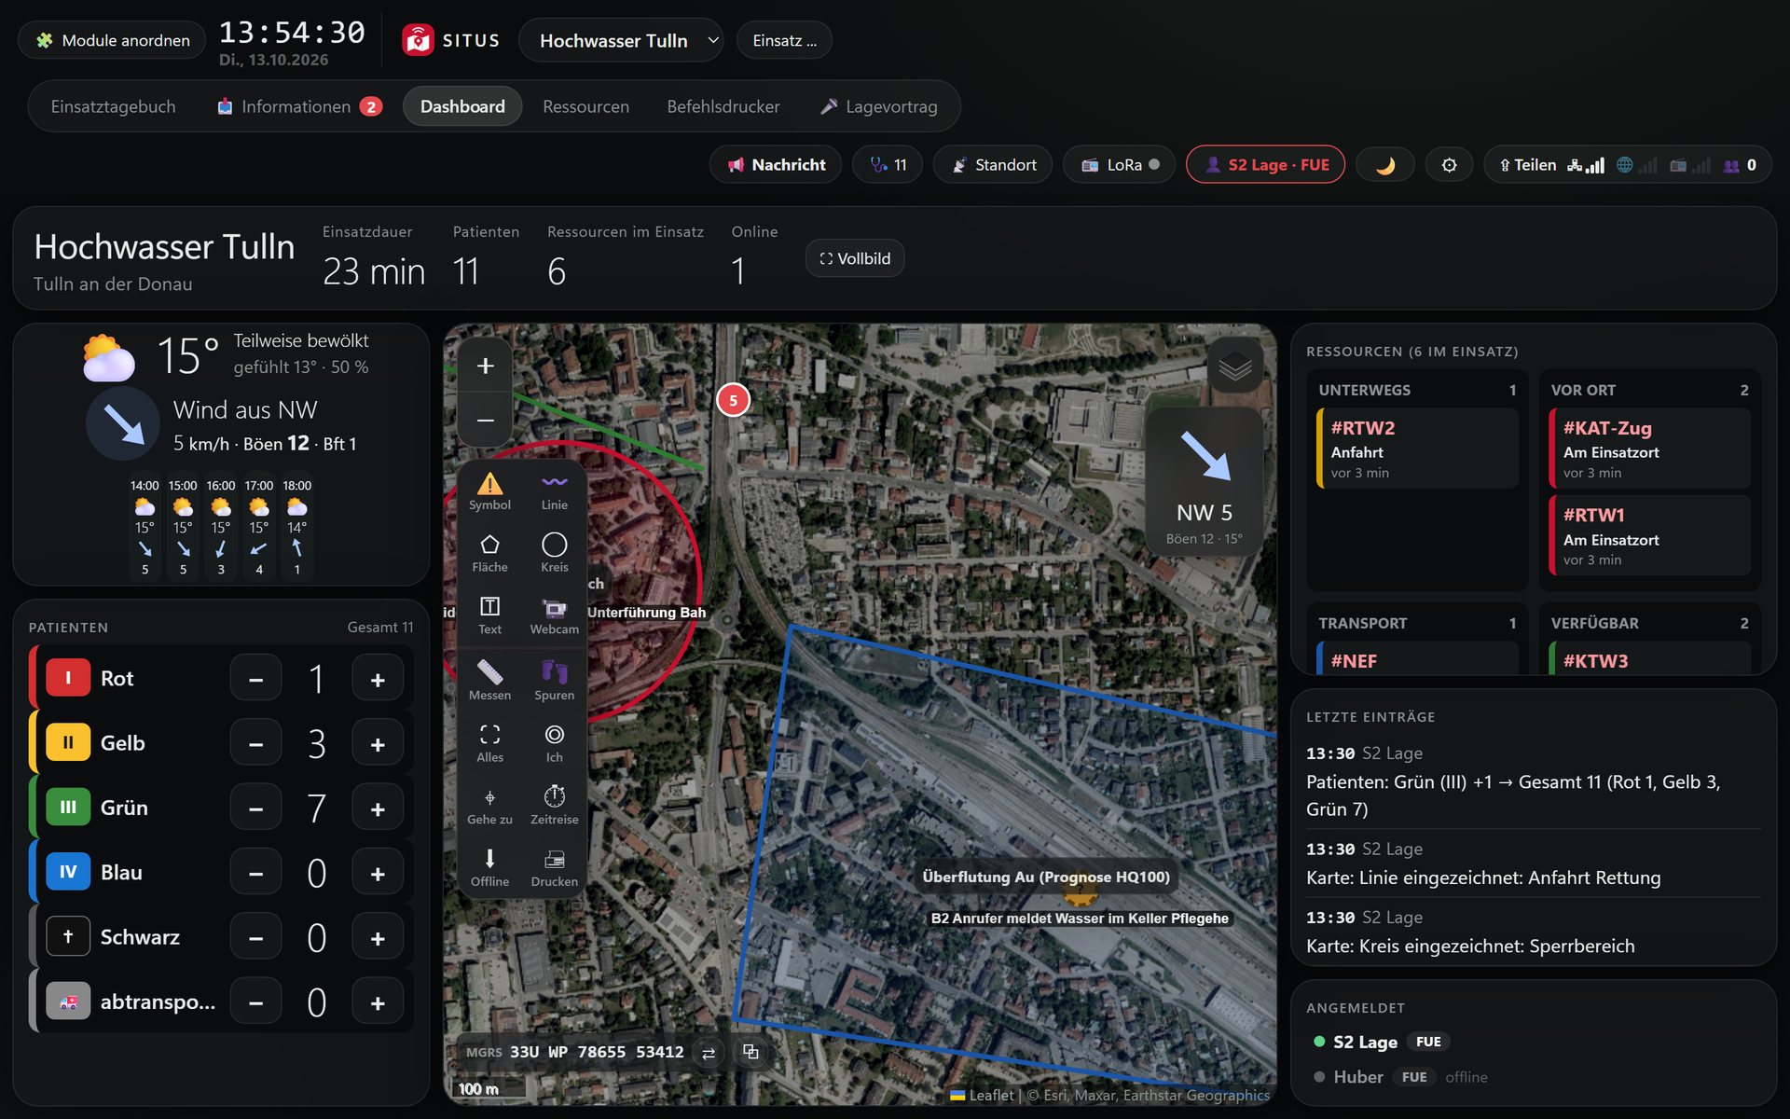
Task: Expand the Einsatz ... menu
Action: 784,41
